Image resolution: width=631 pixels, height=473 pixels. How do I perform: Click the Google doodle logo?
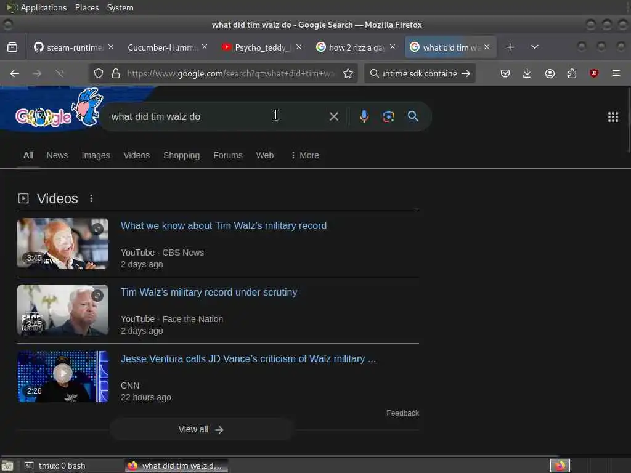(59, 108)
